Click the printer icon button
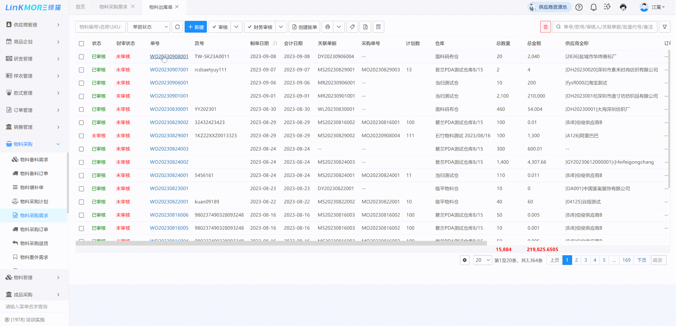Viewport: 676px width, 326px height. pos(328,27)
